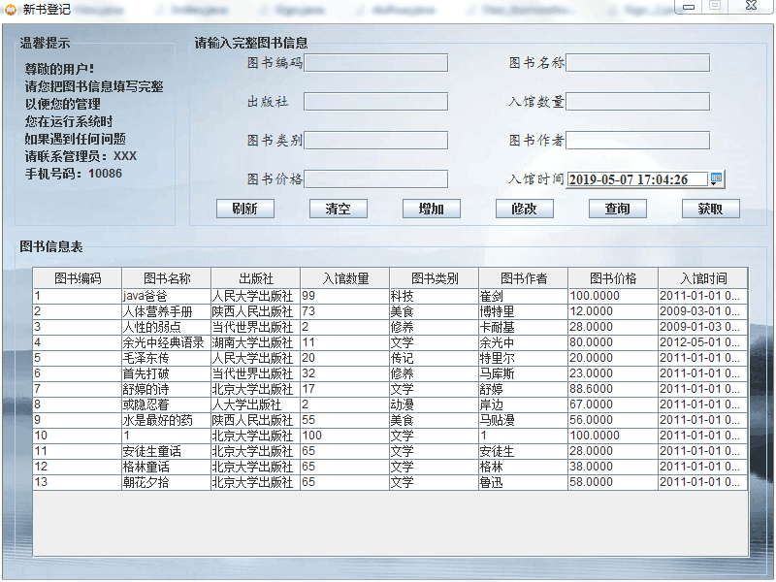Click the 增加 button
The image size is (776, 582).
[431, 209]
